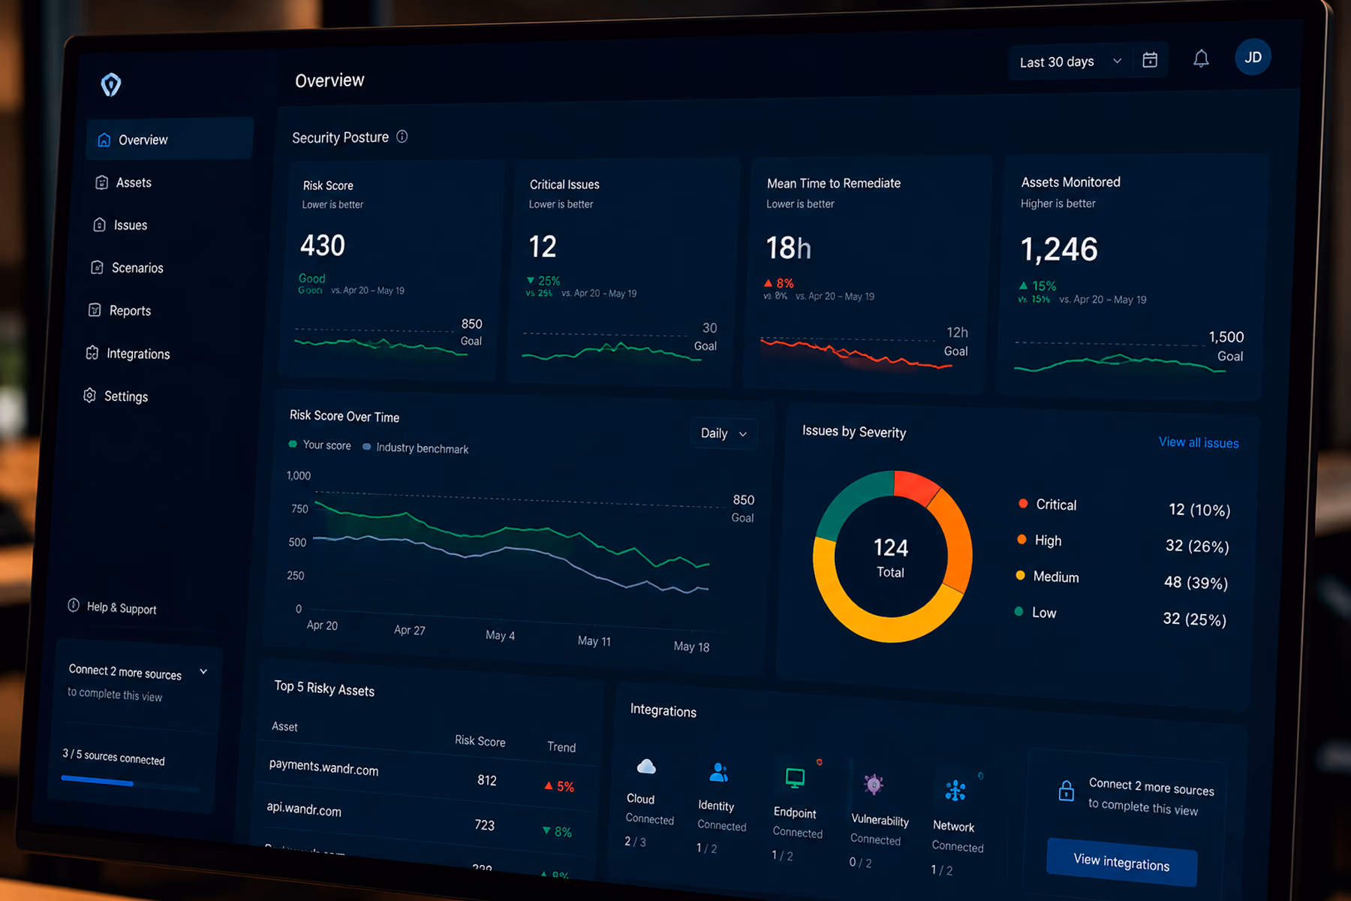Viewport: 1351px width, 901px height.
Task: Click the View integrations button
Action: [x=1121, y=861]
